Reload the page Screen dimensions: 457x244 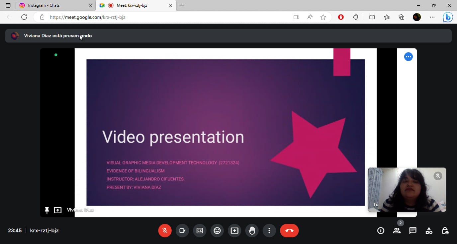24,17
